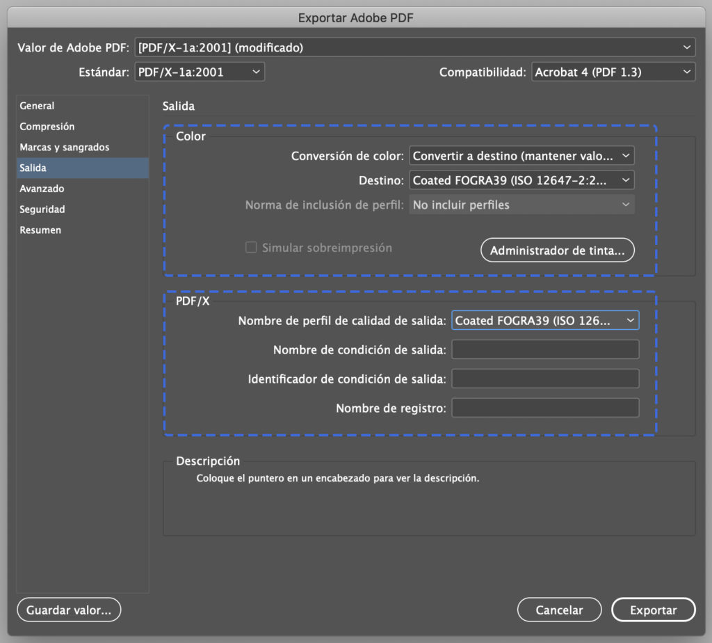Click the Guardar valor button
Screen dimensions: 712x643
69,610
